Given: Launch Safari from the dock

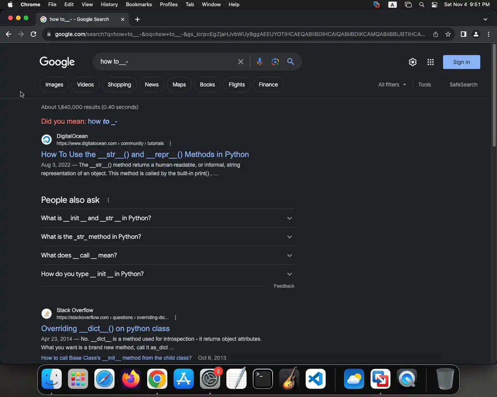Looking at the screenshot, I should pyautogui.click(x=104, y=379).
